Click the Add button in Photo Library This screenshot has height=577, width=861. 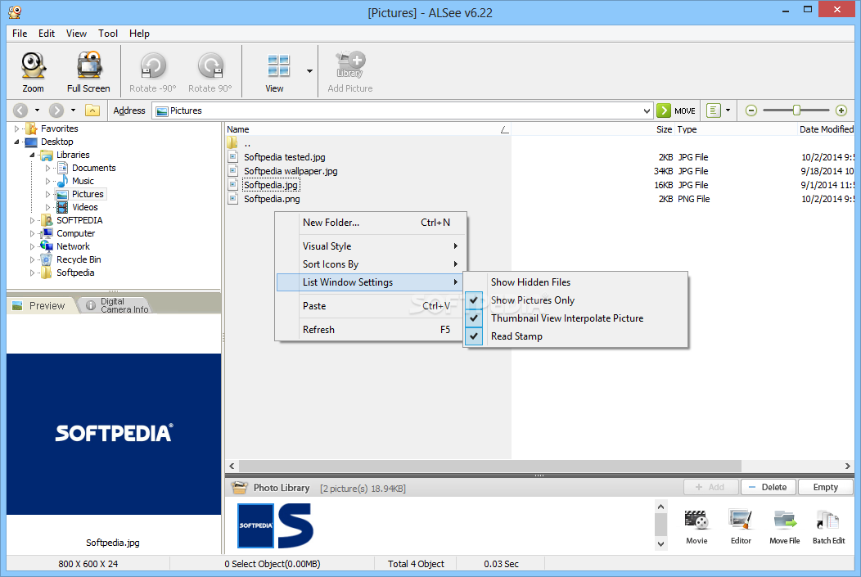tap(710, 487)
